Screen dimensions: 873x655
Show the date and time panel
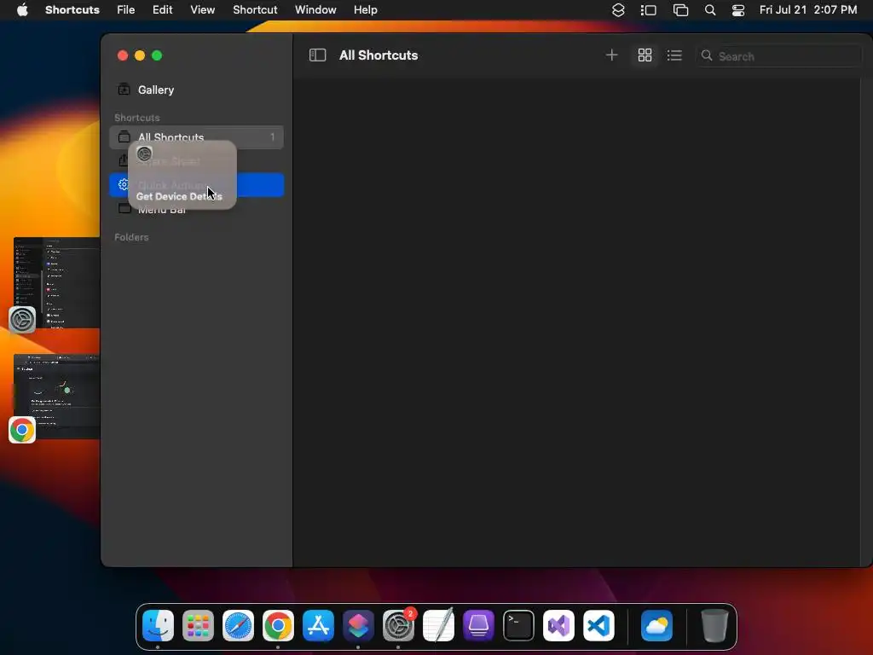tap(808, 9)
